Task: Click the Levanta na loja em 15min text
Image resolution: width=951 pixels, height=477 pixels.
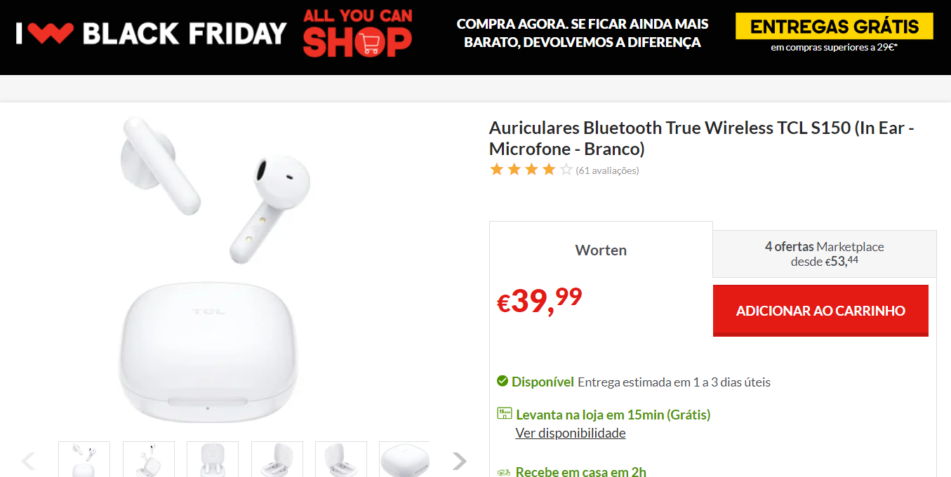Action: pyautogui.click(x=613, y=415)
